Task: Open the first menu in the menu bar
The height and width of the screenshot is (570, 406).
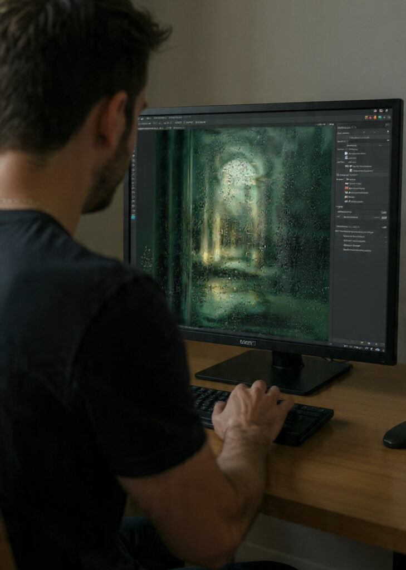Action: coord(141,117)
